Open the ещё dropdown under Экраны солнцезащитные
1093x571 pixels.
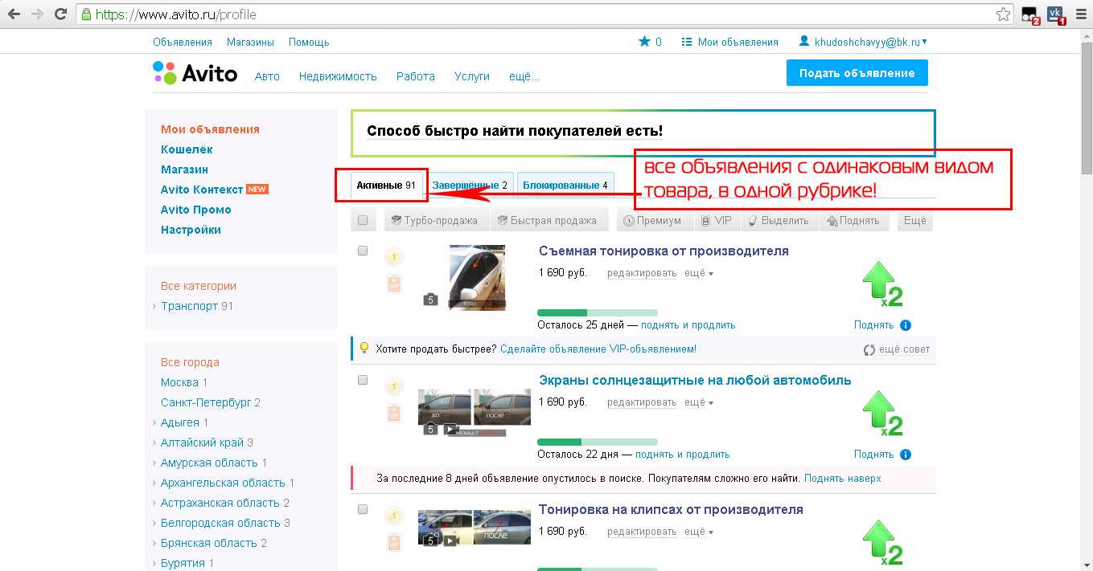click(699, 402)
